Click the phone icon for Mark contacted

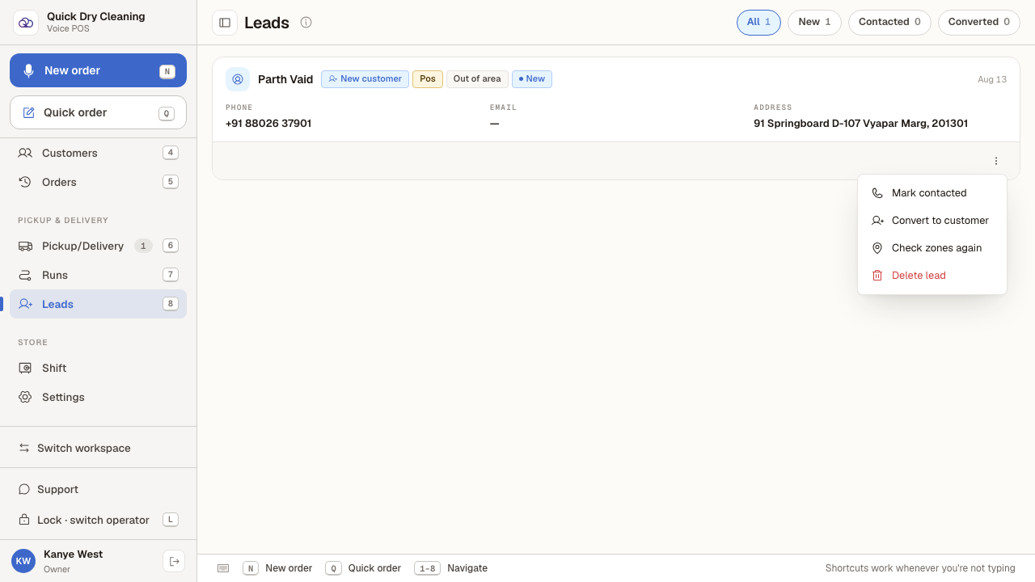click(x=877, y=193)
